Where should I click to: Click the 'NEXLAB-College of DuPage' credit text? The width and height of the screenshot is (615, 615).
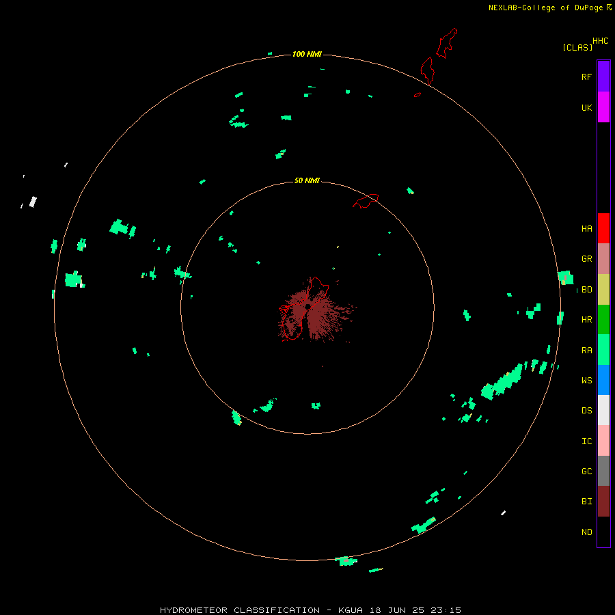[x=545, y=8]
